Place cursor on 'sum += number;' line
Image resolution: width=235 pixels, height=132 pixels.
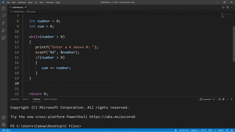click(x=56, y=68)
